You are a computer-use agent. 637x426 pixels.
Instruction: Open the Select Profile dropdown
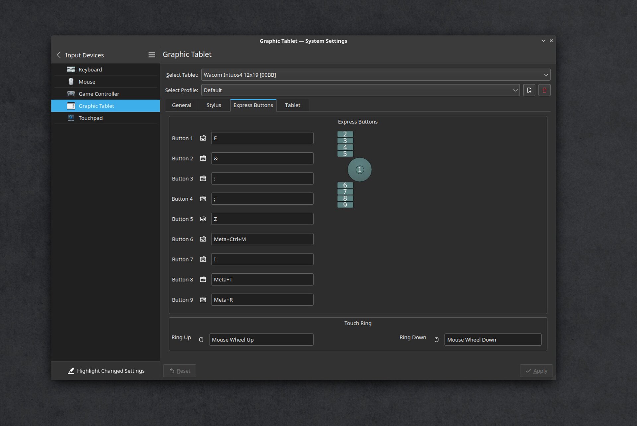[360, 90]
